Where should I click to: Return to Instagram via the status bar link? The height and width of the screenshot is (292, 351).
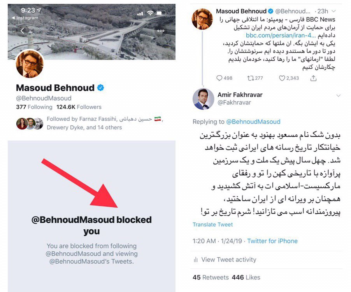click(25, 18)
